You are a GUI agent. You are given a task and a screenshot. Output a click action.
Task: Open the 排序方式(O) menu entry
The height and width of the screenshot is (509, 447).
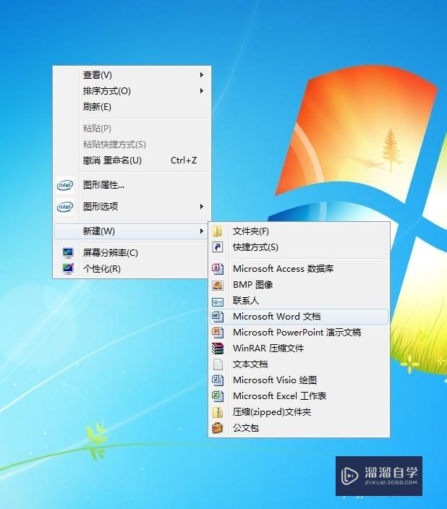tap(132, 91)
